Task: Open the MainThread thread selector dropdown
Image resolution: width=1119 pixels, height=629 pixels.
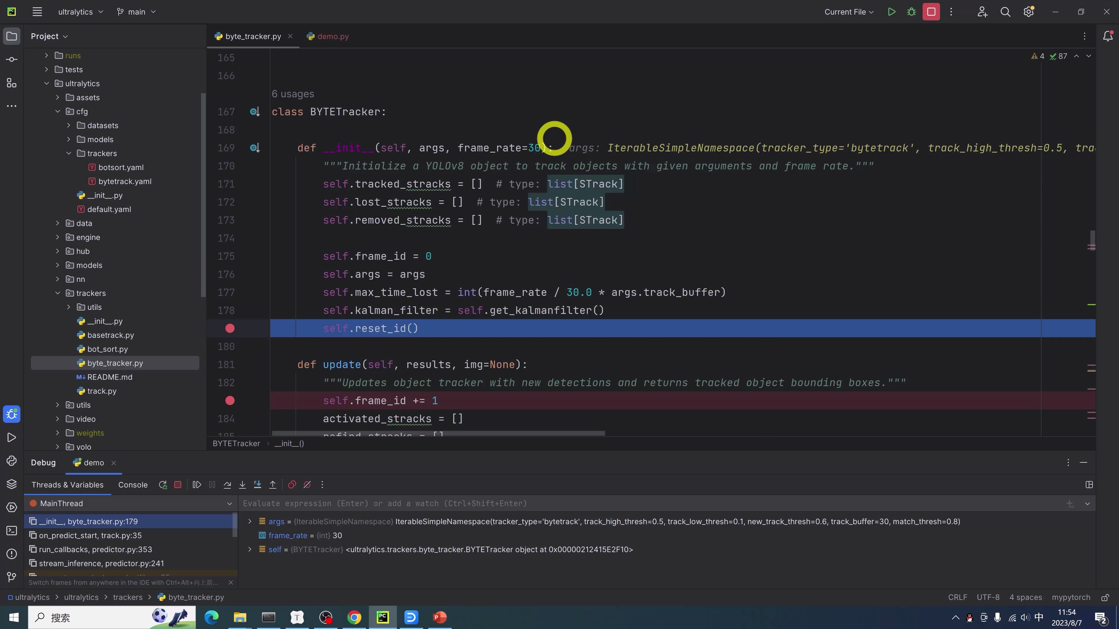Action: tap(229, 503)
